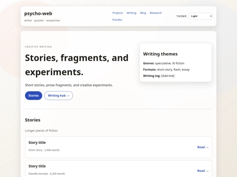Click the main heading 'Stories, fragments, and experiments.'
Image resolution: width=237 pixels, height=177 pixels.
click(x=77, y=65)
